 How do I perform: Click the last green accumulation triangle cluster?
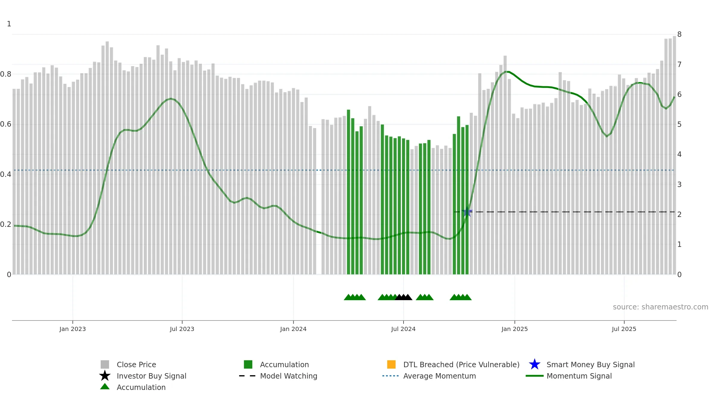pyautogui.click(x=461, y=297)
